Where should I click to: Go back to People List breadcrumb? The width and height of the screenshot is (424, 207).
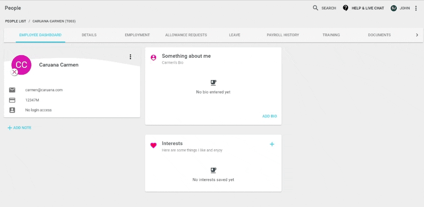(x=15, y=21)
